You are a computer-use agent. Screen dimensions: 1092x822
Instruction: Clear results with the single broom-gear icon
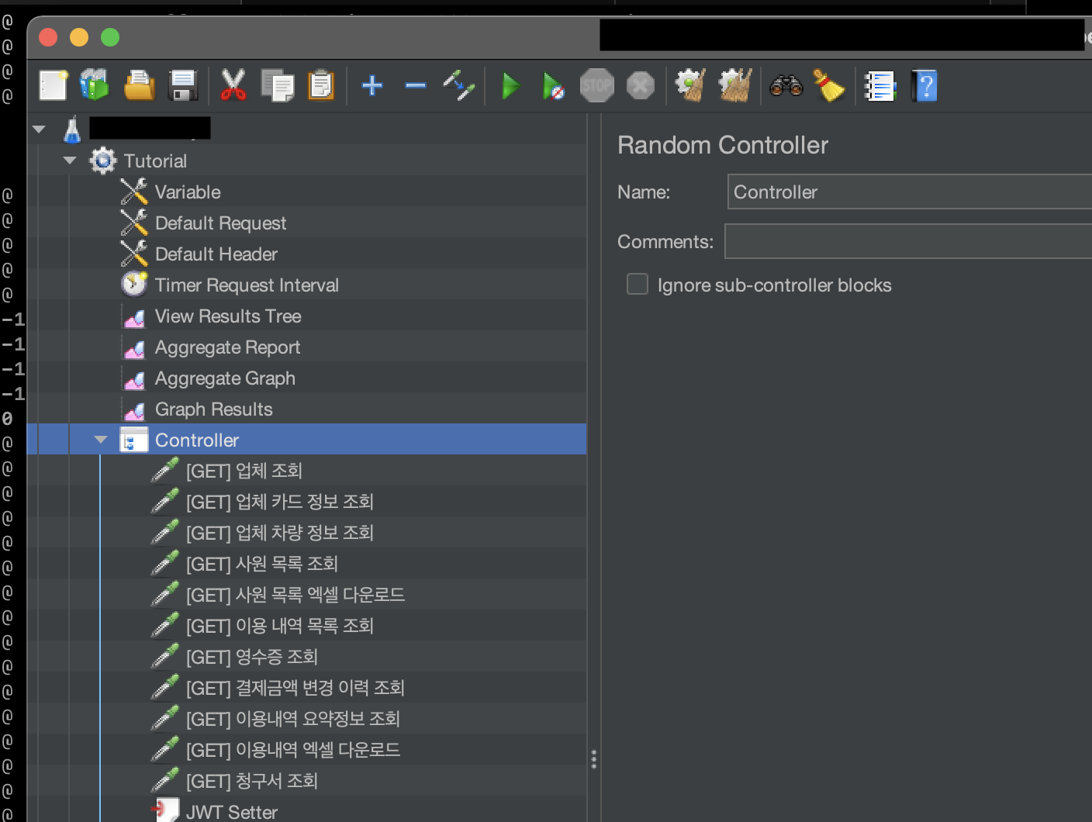coord(690,85)
